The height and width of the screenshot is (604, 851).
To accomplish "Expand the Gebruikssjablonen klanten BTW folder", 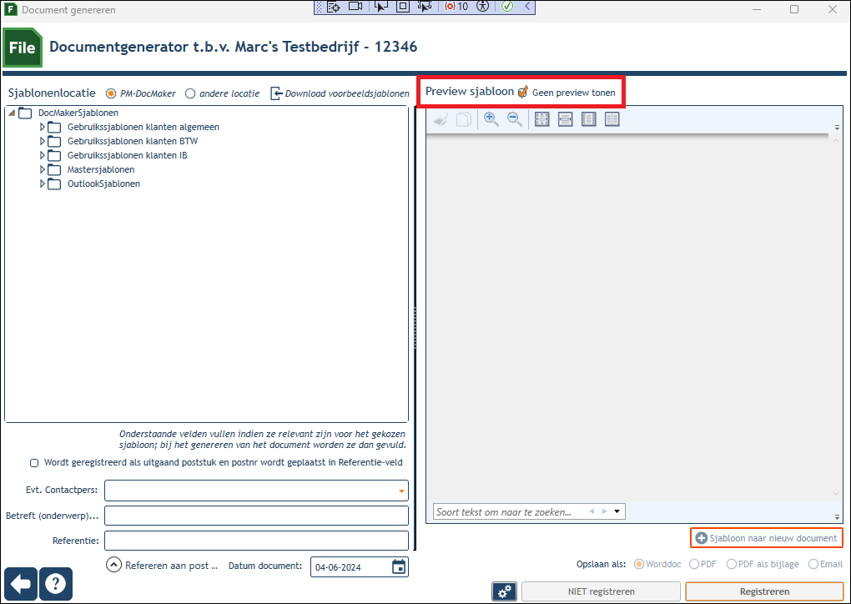I will click(x=43, y=141).
